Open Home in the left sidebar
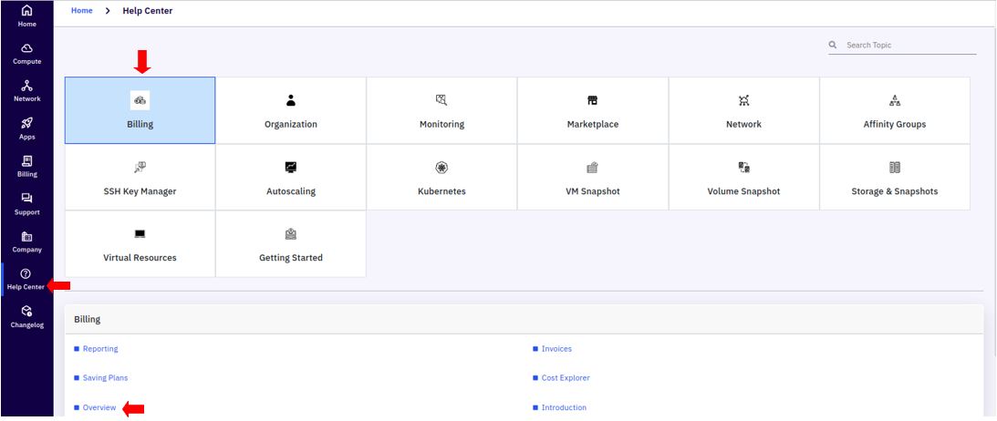The width and height of the screenshot is (997, 421). tap(26, 15)
